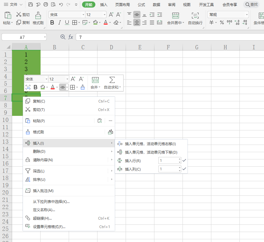The width and height of the screenshot is (264, 242).
Task: Open mini toolbar font size 12 dropdown
Action: click(x=67, y=79)
